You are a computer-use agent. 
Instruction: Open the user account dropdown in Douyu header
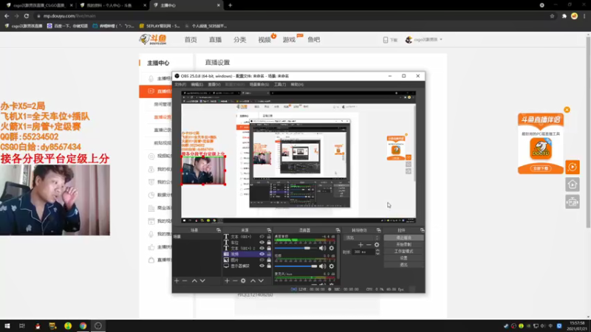pyautogui.click(x=424, y=40)
